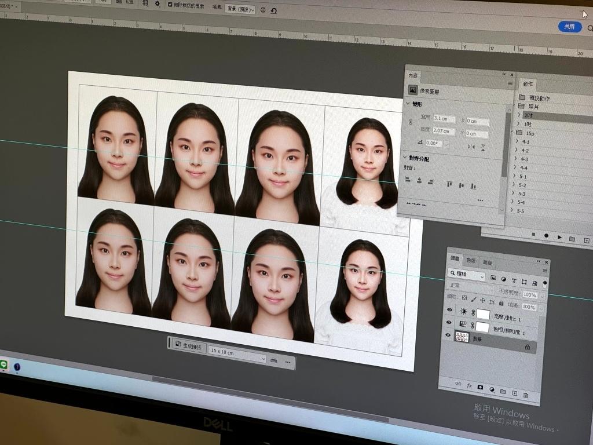593x445 pixels.
Task: Hide the Hue/Saturation 1 layer
Action: (449, 322)
